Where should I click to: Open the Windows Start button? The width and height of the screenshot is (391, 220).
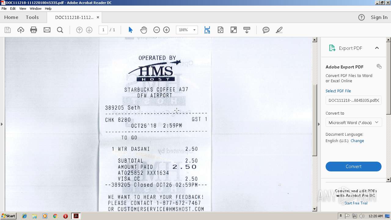pos(8,216)
